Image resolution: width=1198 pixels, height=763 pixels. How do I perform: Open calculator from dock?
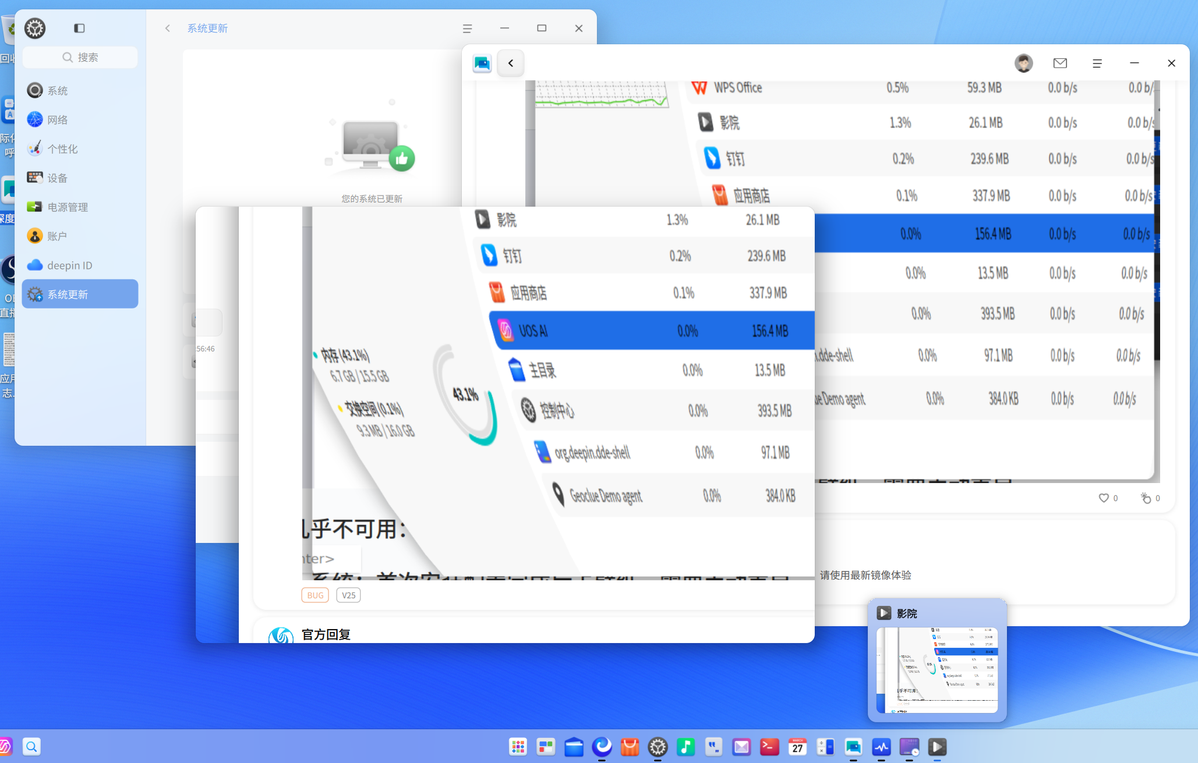click(x=825, y=746)
